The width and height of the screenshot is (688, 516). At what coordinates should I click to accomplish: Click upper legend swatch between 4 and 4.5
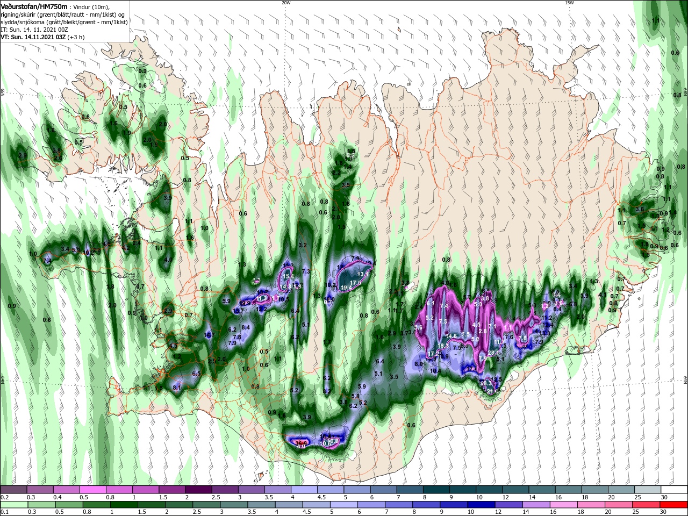click(x=304, y=490)
